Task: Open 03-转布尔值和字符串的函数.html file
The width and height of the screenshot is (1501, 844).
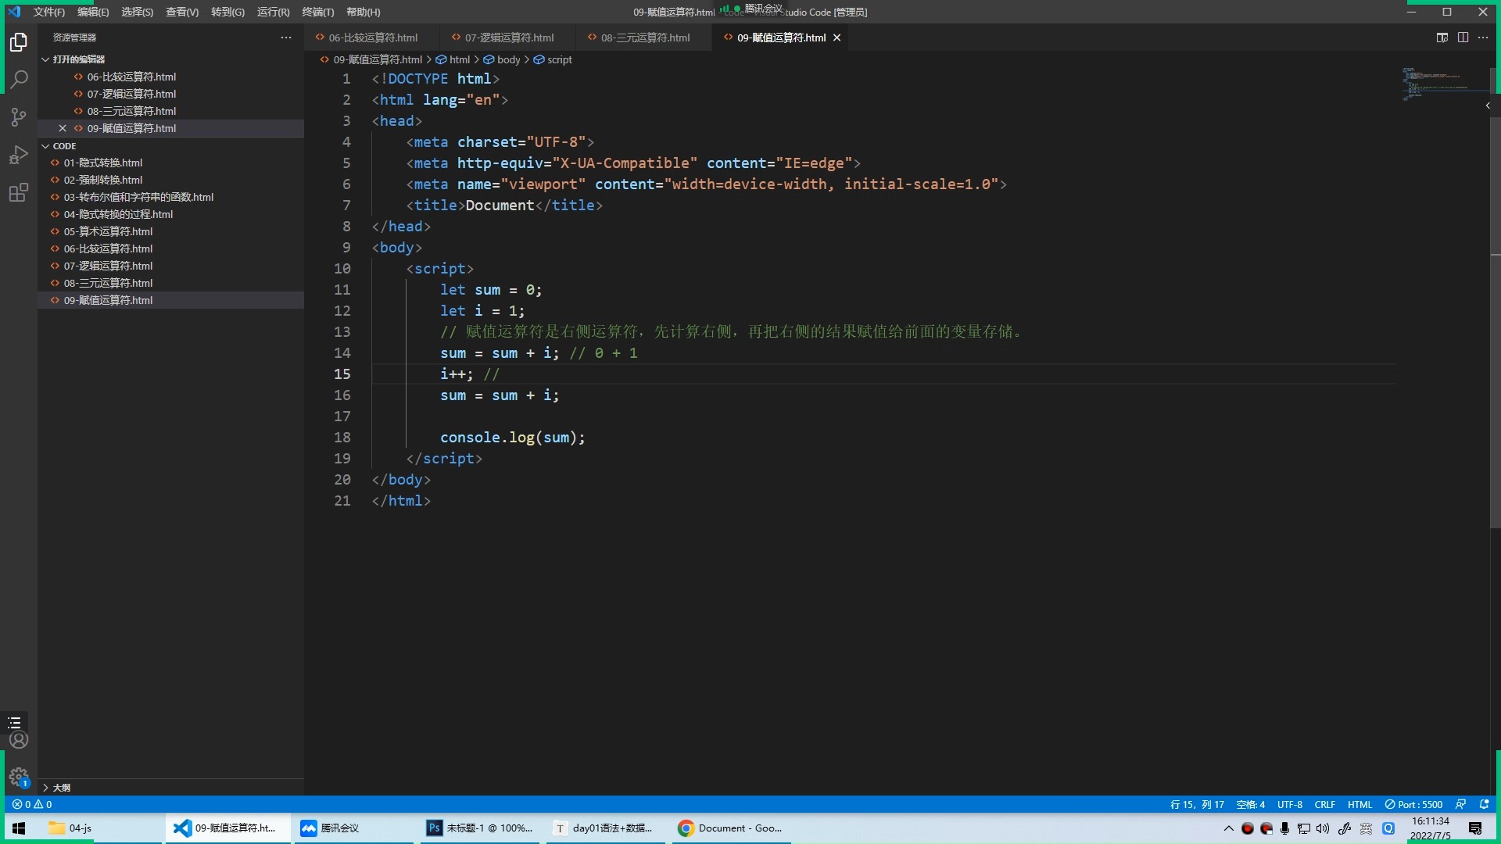Action: pyautogui.click(x=170, y=197)
